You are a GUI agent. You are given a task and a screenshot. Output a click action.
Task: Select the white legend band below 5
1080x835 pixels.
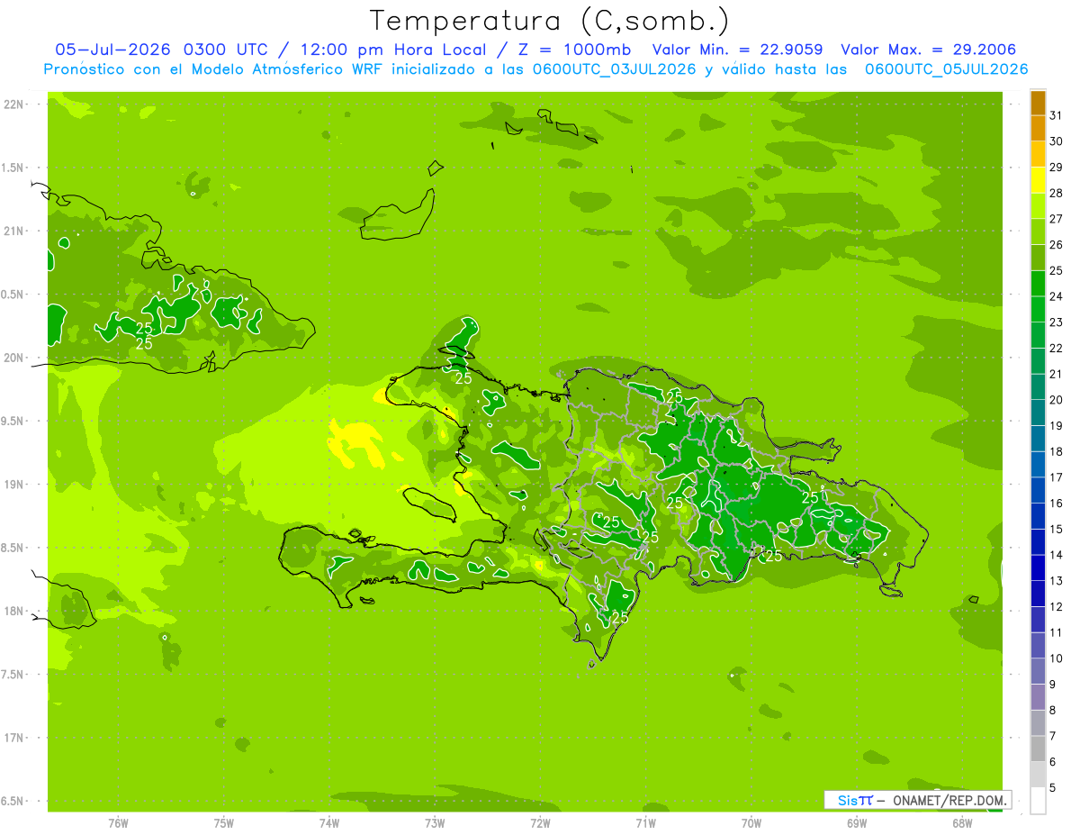click(x=1038, y=801)
